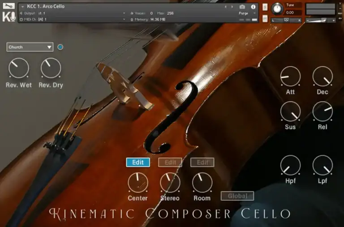Load the next instrument with the right arrow
Screen dimensions: 344x227
232,7
